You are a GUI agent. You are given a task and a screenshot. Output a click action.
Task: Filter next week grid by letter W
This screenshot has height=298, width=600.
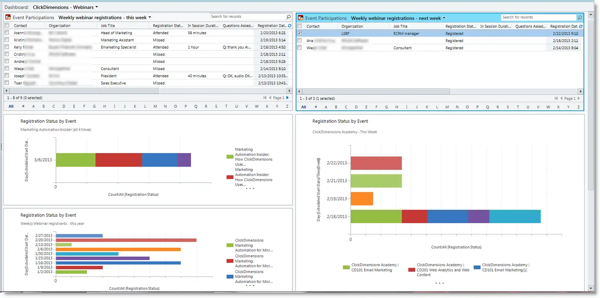coord(548,107)
